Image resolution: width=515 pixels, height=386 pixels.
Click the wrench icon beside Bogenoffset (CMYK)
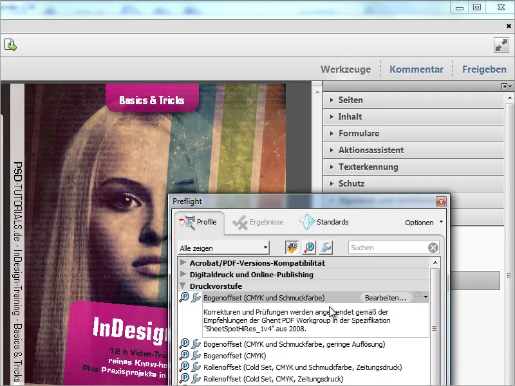coord(194,355)
